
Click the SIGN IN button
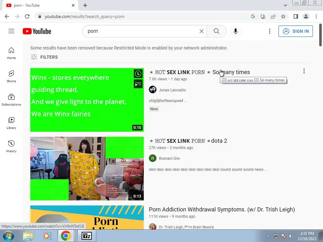pyautogui.click(x=296, y=31)
